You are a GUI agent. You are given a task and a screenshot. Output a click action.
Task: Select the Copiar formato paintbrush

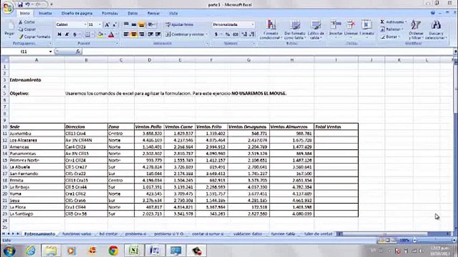[35, 36]
